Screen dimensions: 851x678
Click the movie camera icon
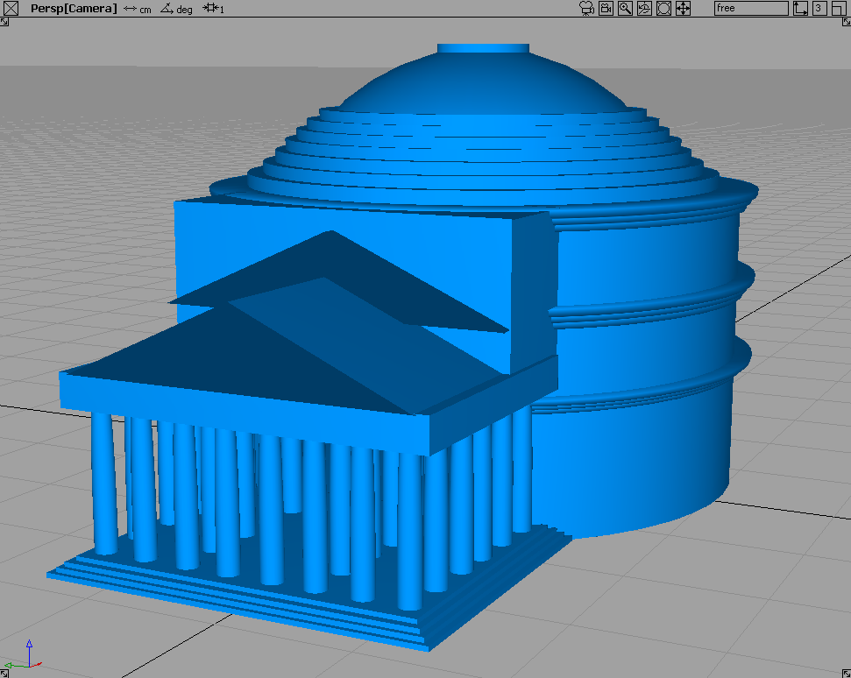585,9
